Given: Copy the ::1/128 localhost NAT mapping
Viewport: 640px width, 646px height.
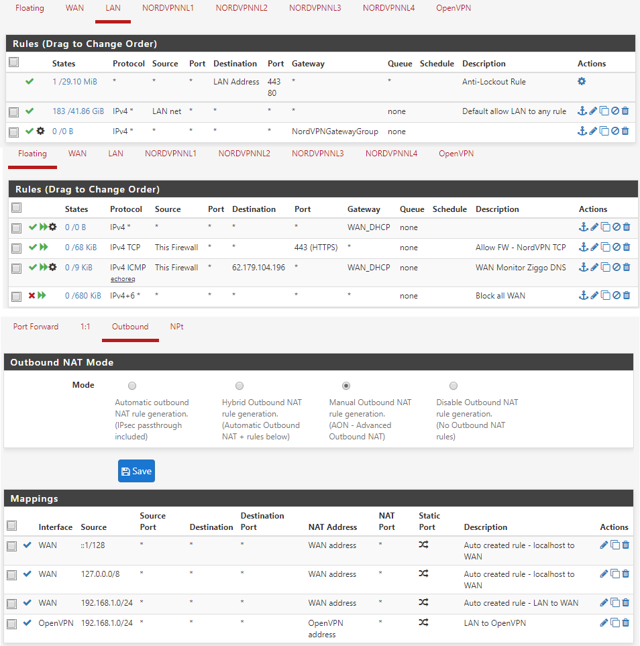Looking at the screenshot, I should [615, 545].
